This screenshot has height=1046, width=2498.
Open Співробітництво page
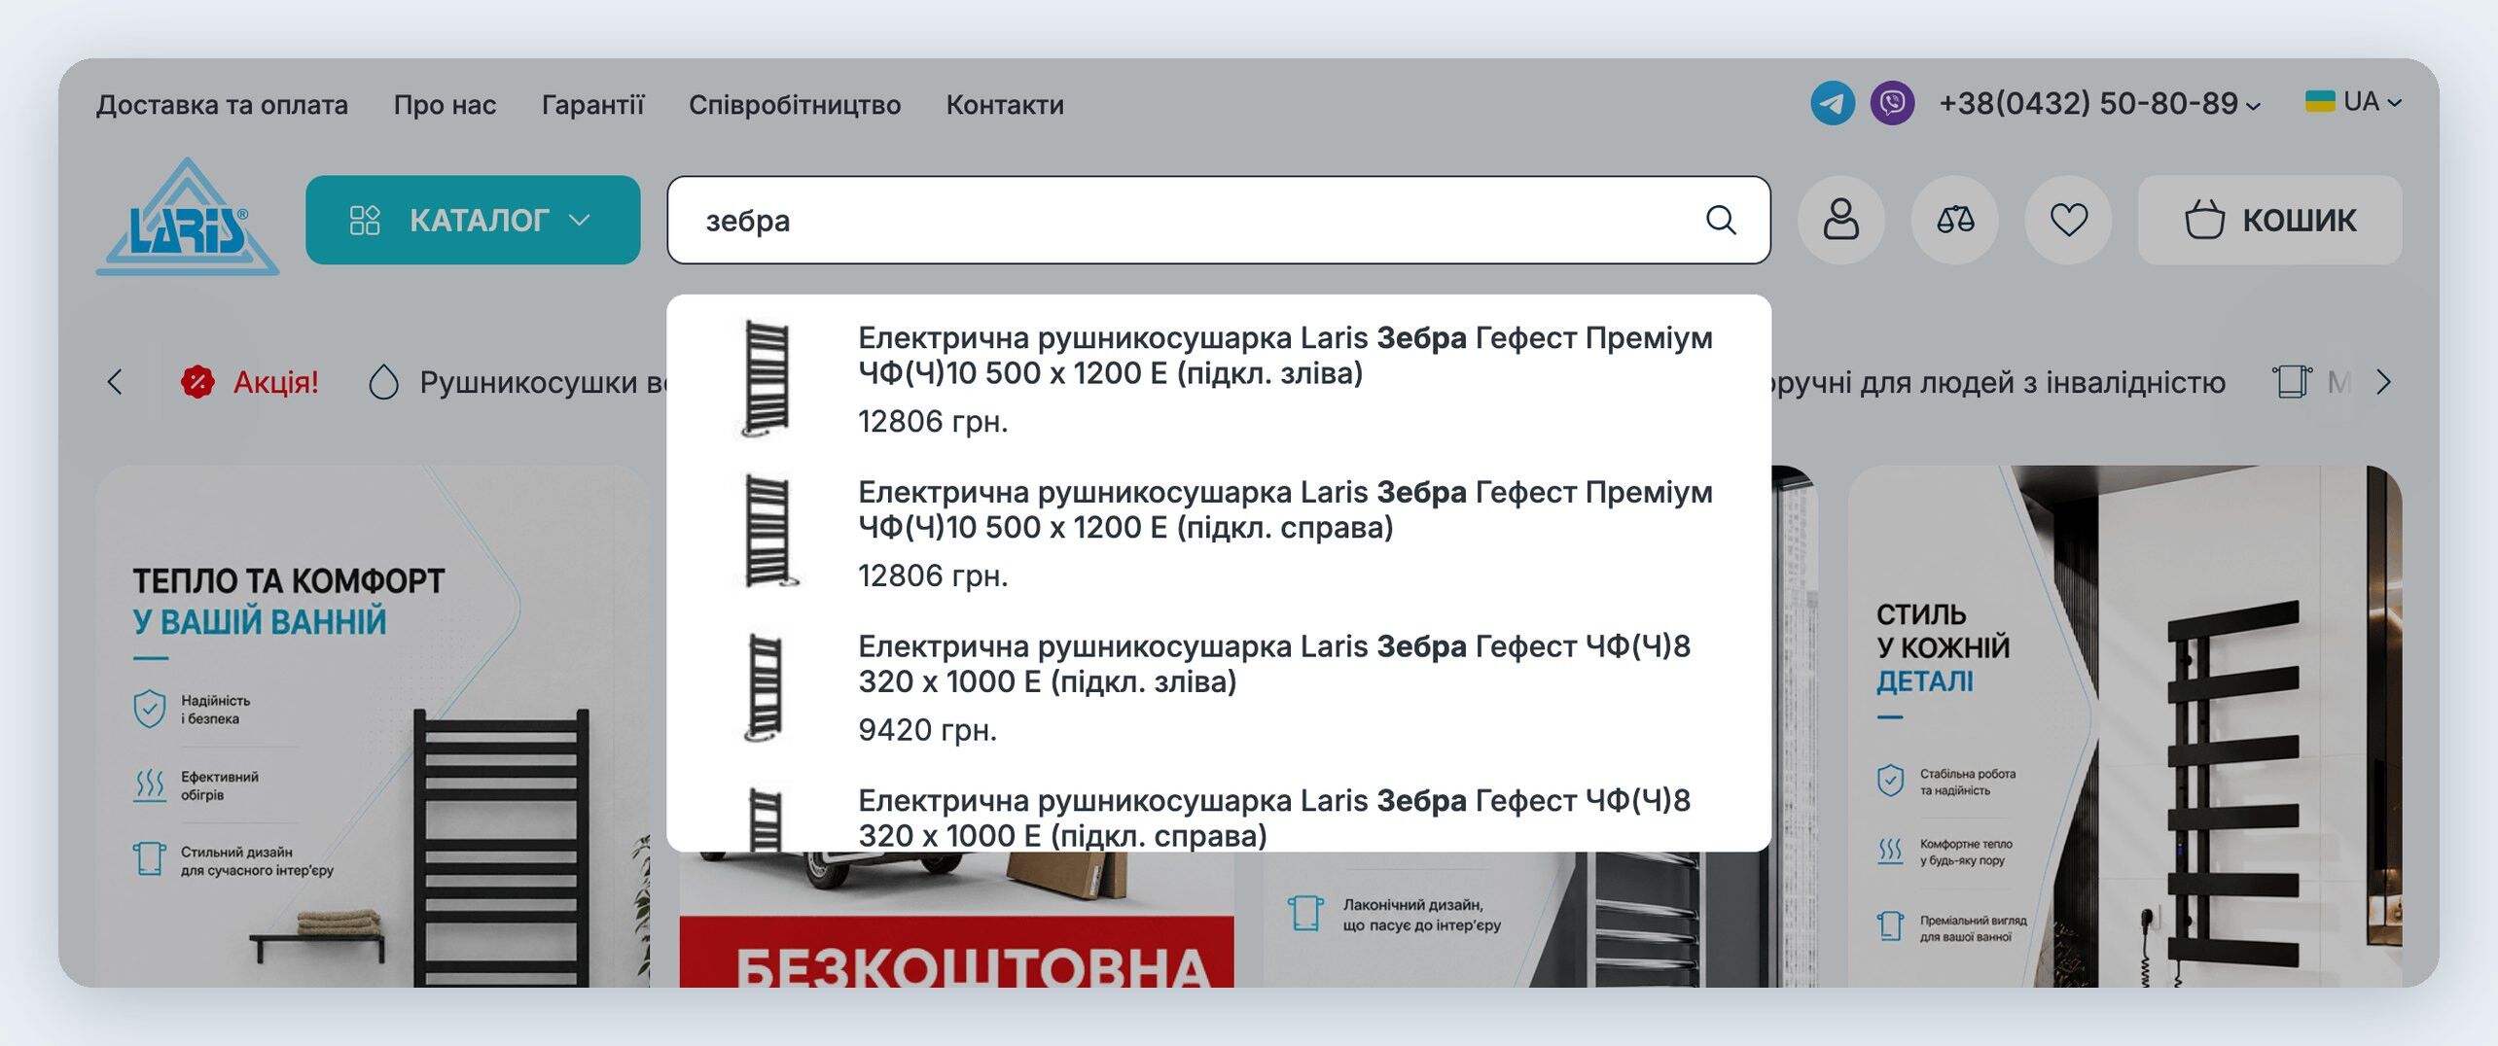(795, 104)
